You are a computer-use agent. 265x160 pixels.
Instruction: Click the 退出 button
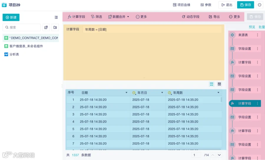point(227,5)
